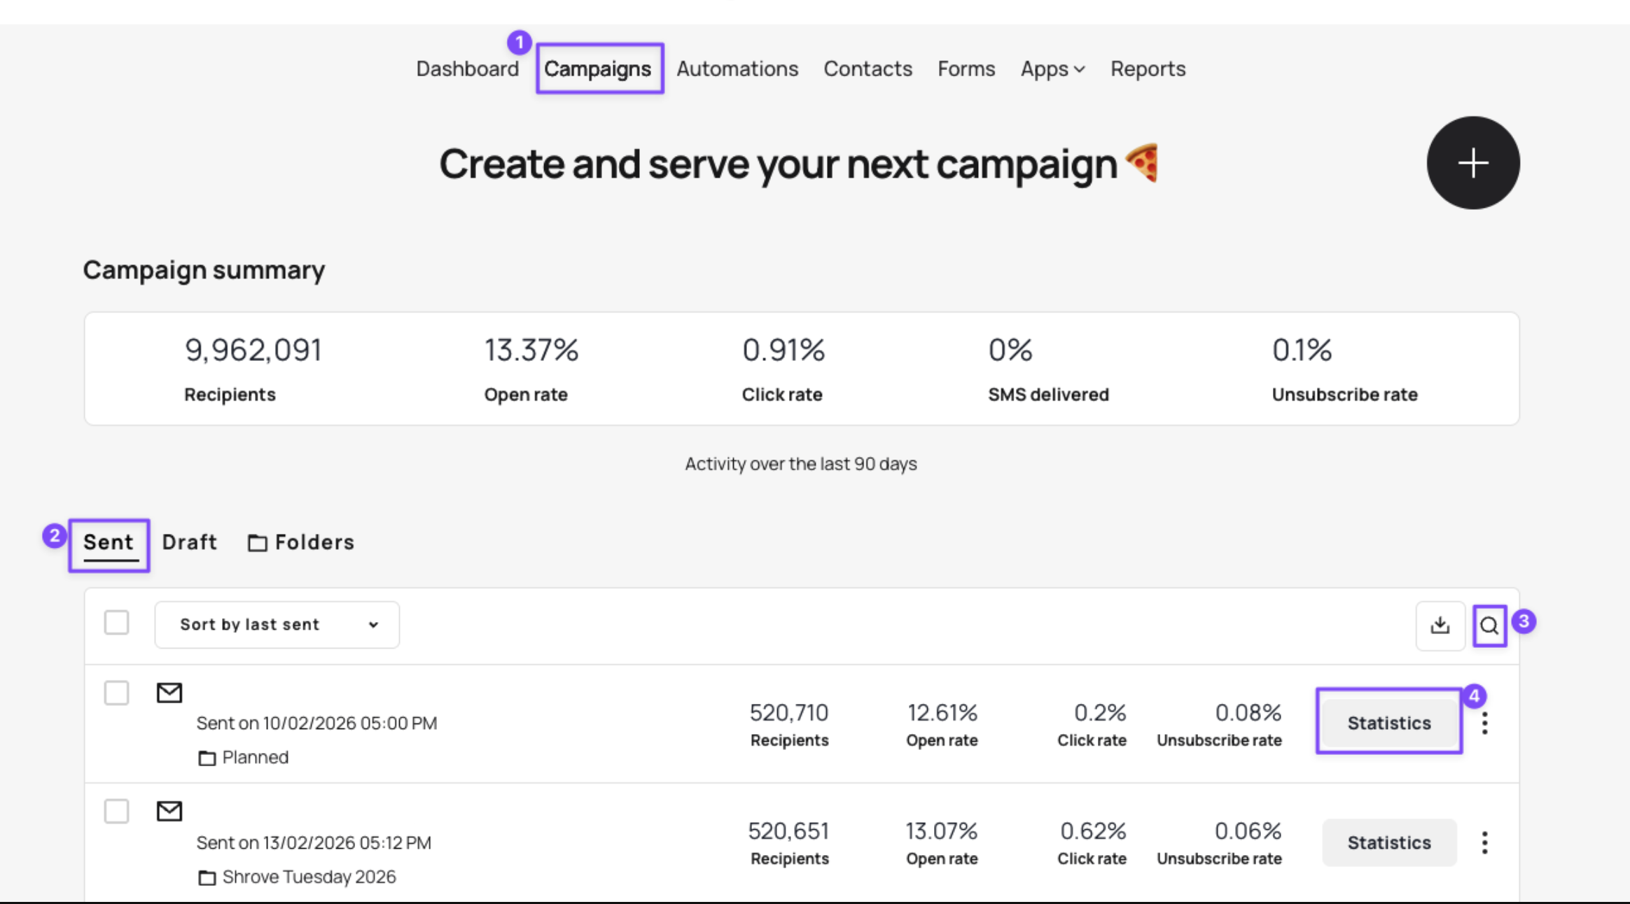Click 'Sent on 13/02/2026 05:12 PM' text
Viewport: 1630px width, 904px height.
click(314, 842)
